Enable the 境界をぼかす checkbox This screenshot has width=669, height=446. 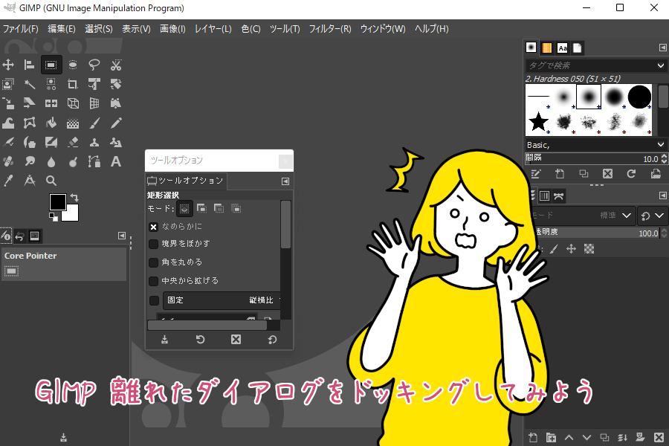click(154, 244)
